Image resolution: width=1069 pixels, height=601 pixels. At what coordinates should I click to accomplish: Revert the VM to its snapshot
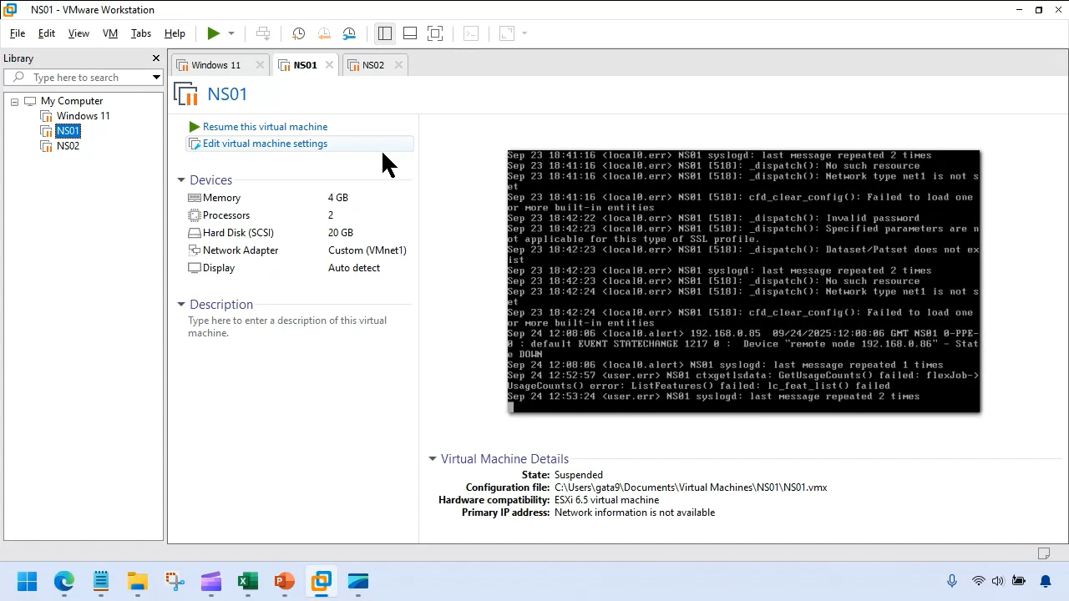pyautogui.click(x=324, y=33)
